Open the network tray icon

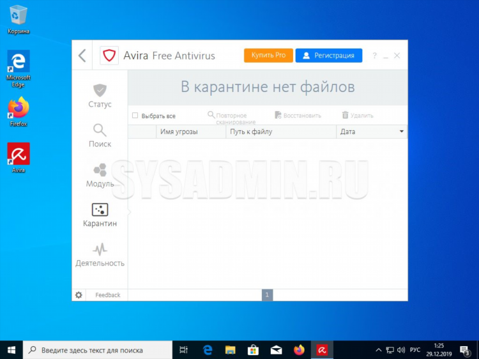pyautogui.click(x=390, y=350)
